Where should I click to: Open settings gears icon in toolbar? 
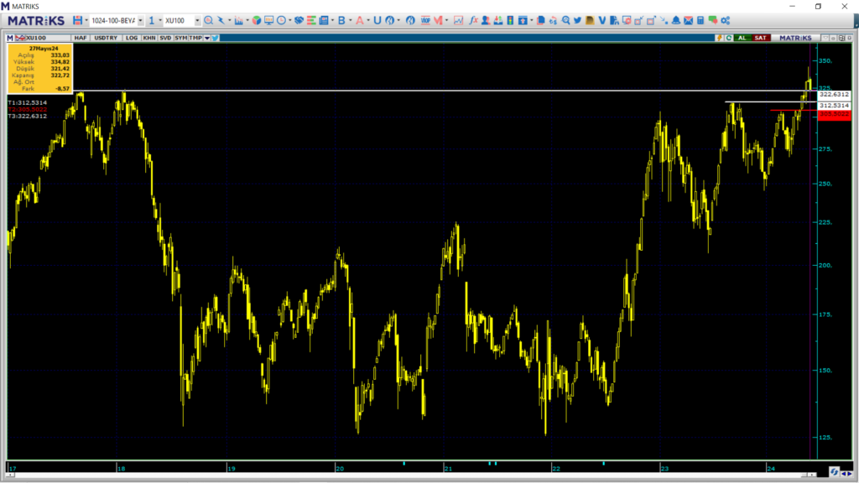[x=725, y=20]
